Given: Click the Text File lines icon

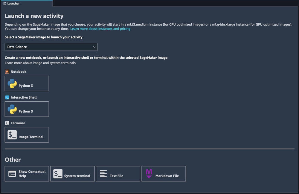Looking at the screenshot, I should tap(103, 174).
